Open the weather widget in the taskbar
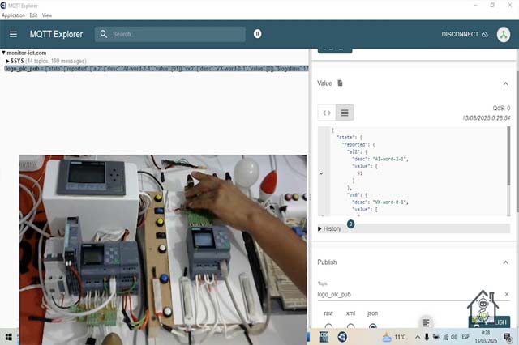519x345 pixels. 393,336
